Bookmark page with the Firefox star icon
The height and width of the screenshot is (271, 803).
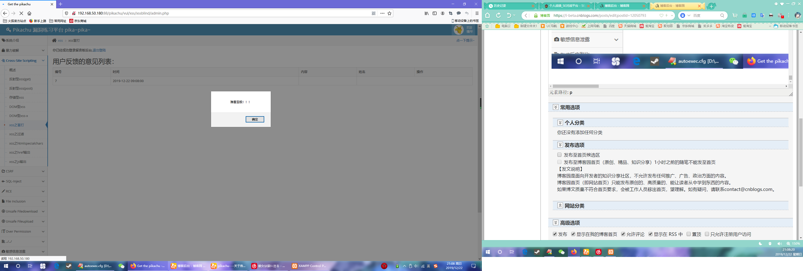point(389,13)
